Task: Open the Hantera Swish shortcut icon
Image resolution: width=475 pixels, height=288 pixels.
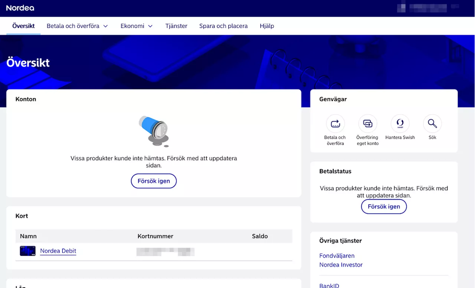Action: pos(400,123)
